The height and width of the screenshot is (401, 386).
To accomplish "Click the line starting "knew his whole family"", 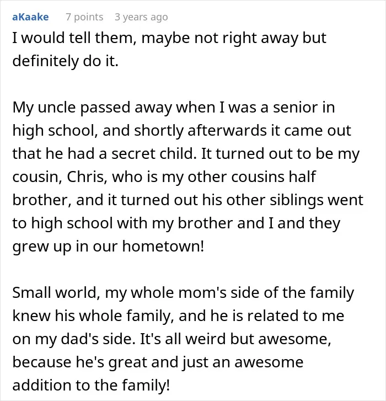I will coord(178,316).
